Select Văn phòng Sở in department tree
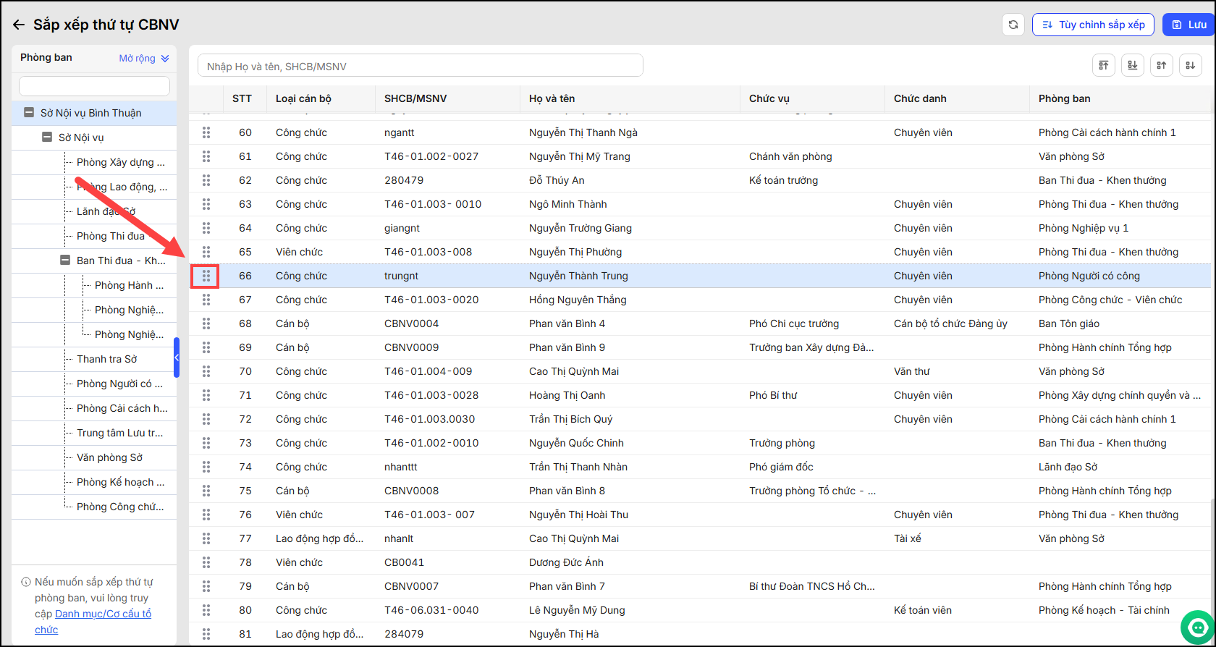The image size is (1216, 647). (x=109, y=457)
